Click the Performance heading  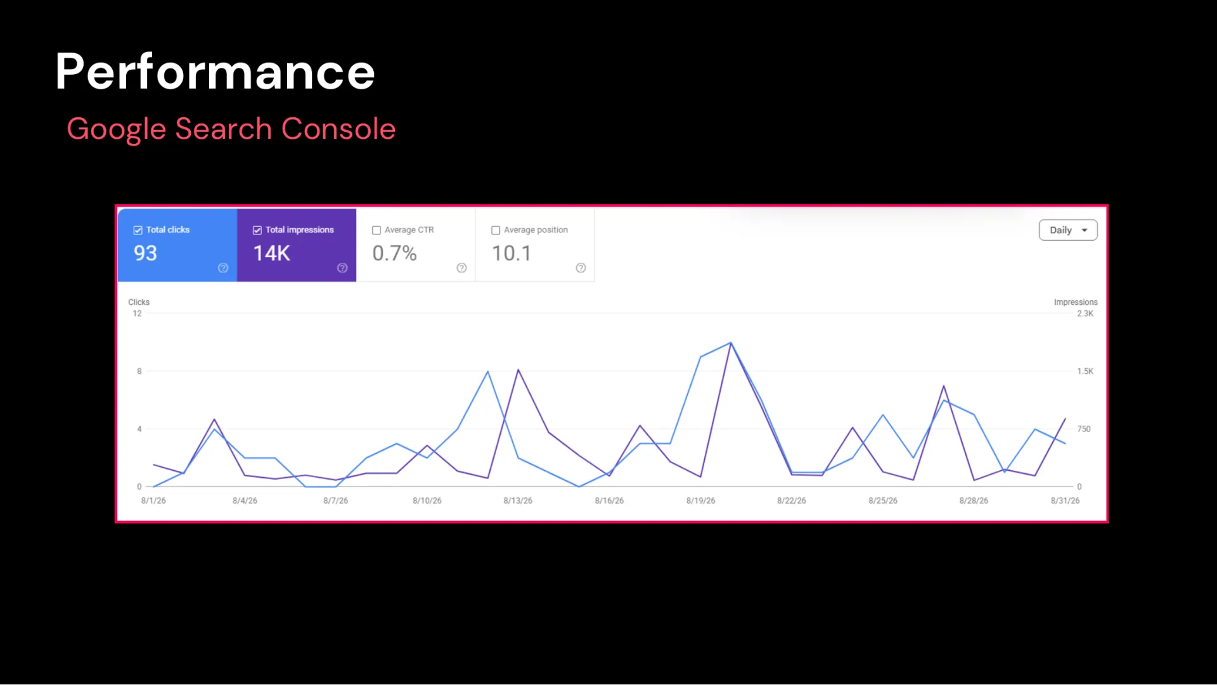(x=216, y=72)
